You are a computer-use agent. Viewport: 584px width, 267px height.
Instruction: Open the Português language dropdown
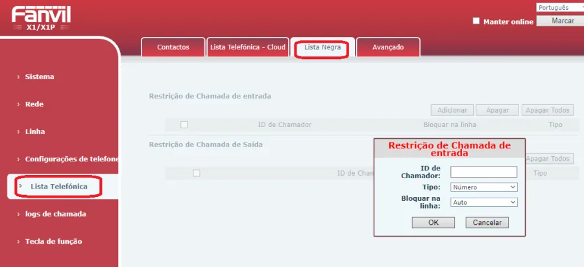point(560,7)
